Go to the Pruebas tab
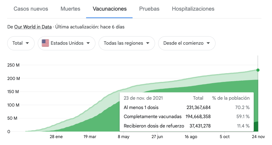This screenshot has height=145, width=272. pos(149,9)
